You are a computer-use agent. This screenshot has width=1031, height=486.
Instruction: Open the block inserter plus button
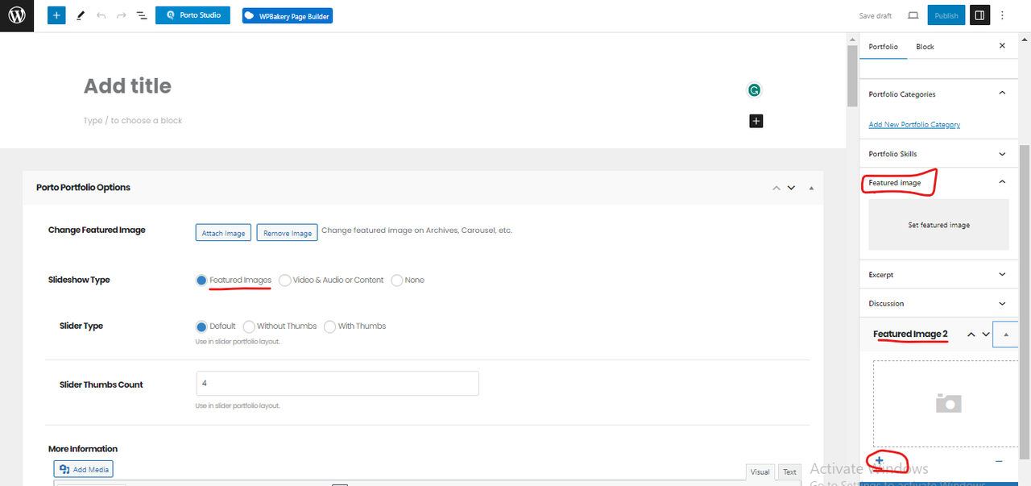point(56,15)
